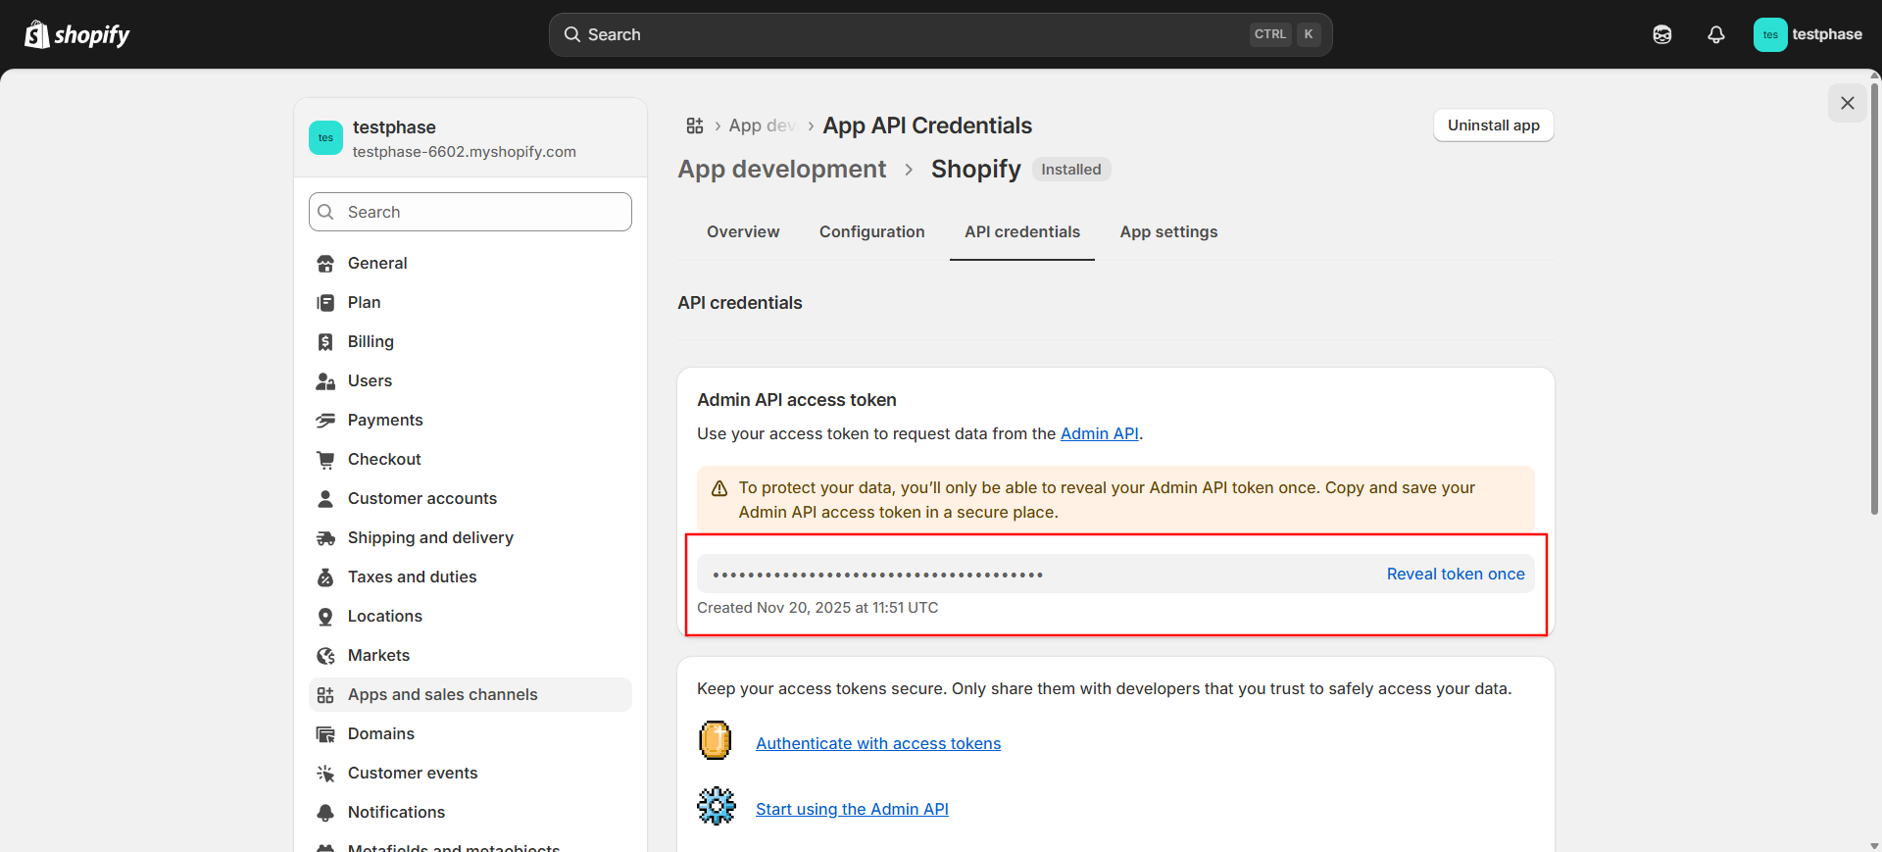
Task: Open the testphase account menu
Action: (x=1808, y=34)
